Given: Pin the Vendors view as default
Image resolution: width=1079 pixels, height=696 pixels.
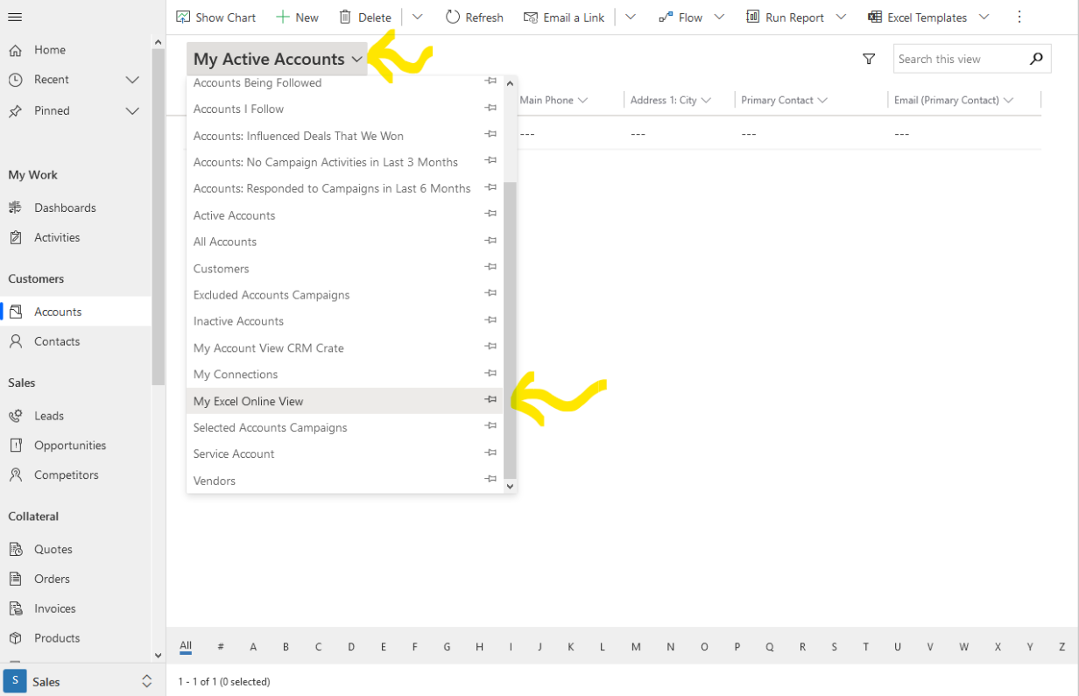Looking at the screenshot, I should (490, 480).
